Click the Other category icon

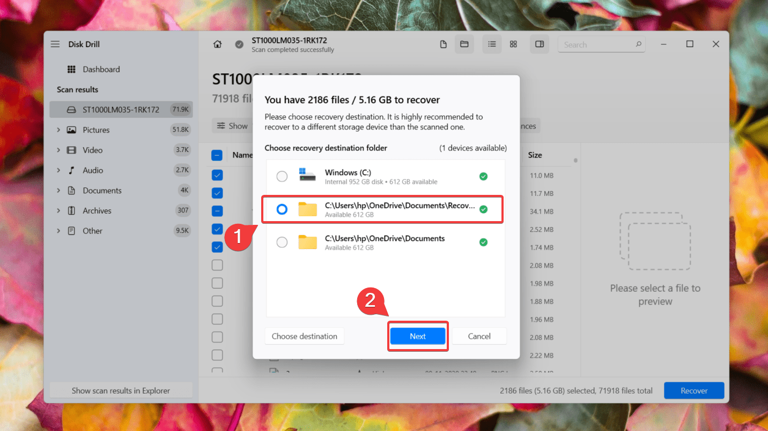[x=71, y=231]
